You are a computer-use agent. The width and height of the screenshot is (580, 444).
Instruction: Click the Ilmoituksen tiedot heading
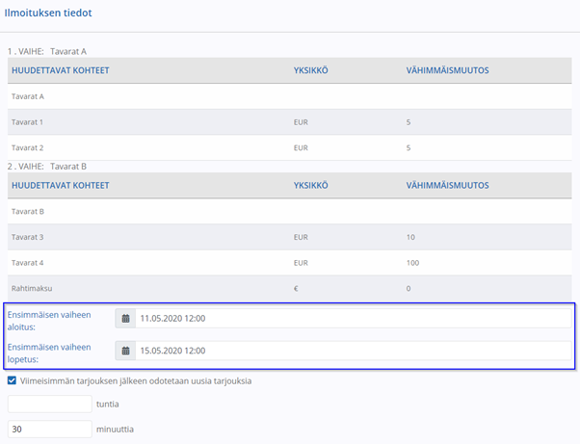pos(48,13)
